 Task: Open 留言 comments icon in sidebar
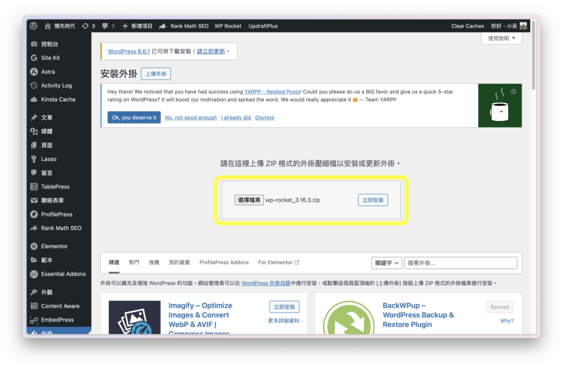click(x=34, y=172)
